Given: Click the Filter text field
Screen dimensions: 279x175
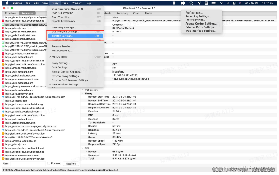Looking at the screenshot, I should click(28, 163).
